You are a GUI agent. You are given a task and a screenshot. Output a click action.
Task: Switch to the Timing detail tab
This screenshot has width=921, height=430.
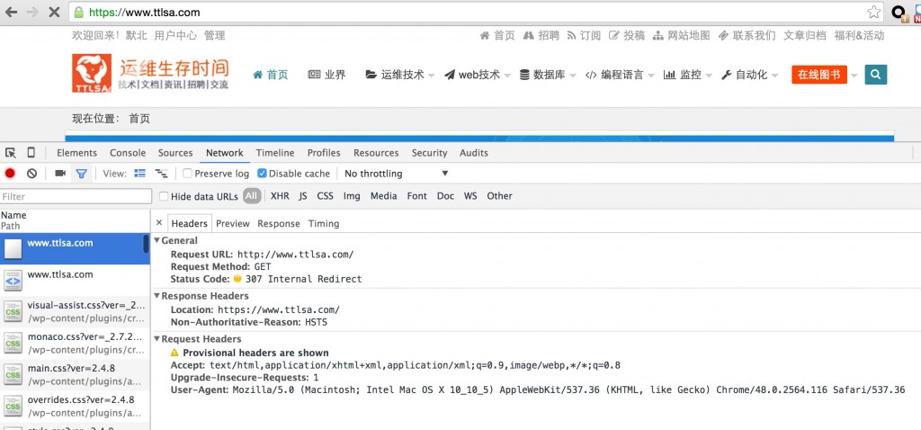(324, 223)
